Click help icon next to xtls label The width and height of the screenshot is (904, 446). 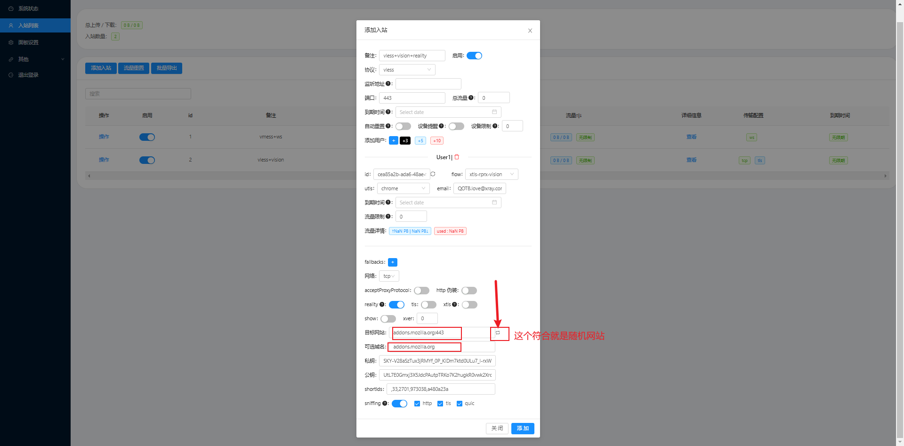click(454, 305)
